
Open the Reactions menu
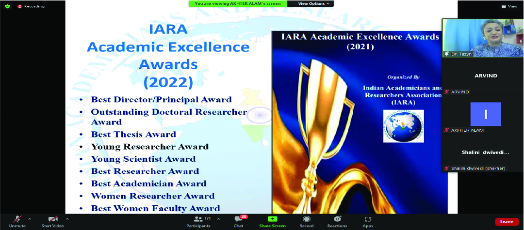pyautogui.click(x=338, y=222)
